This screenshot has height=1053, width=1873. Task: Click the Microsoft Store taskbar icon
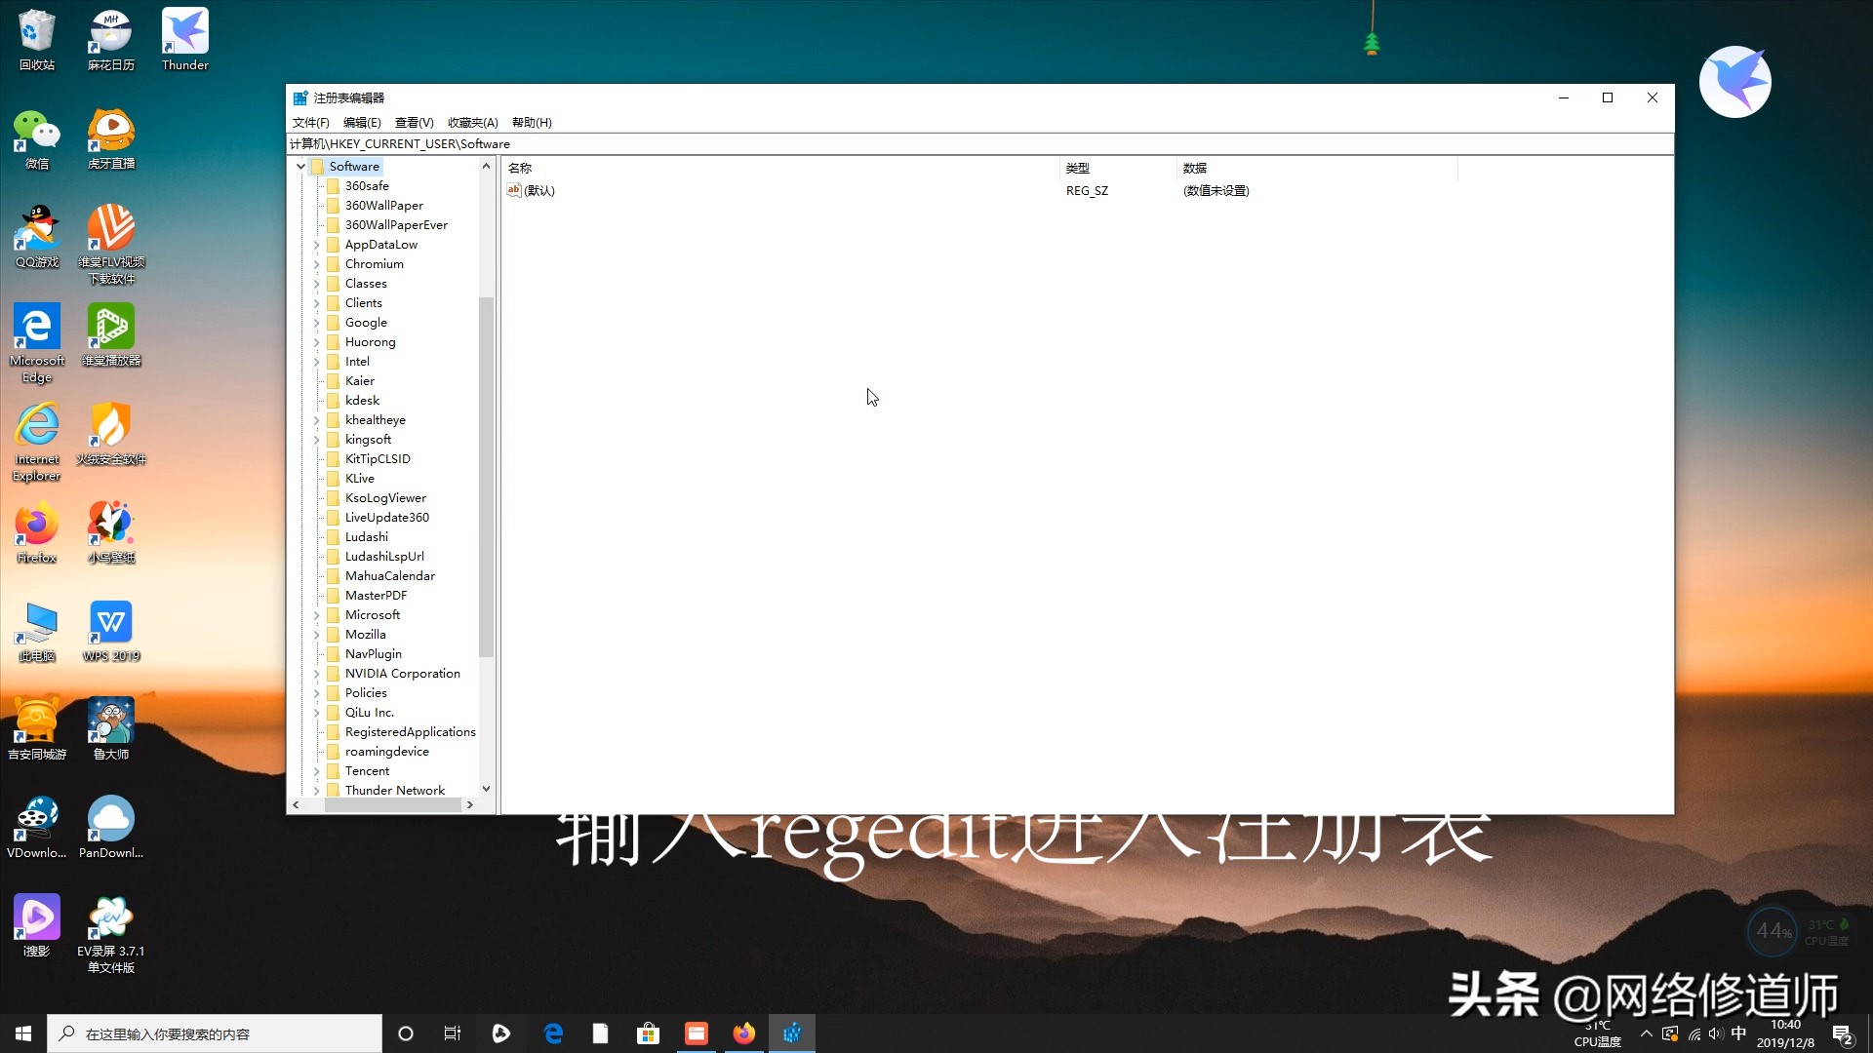[x=649, y=1033]
